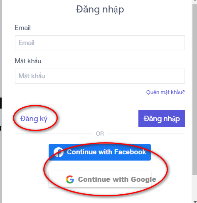Click the Facebook logo icon
The image size is (197, 203).
click(x=59, y=152)
